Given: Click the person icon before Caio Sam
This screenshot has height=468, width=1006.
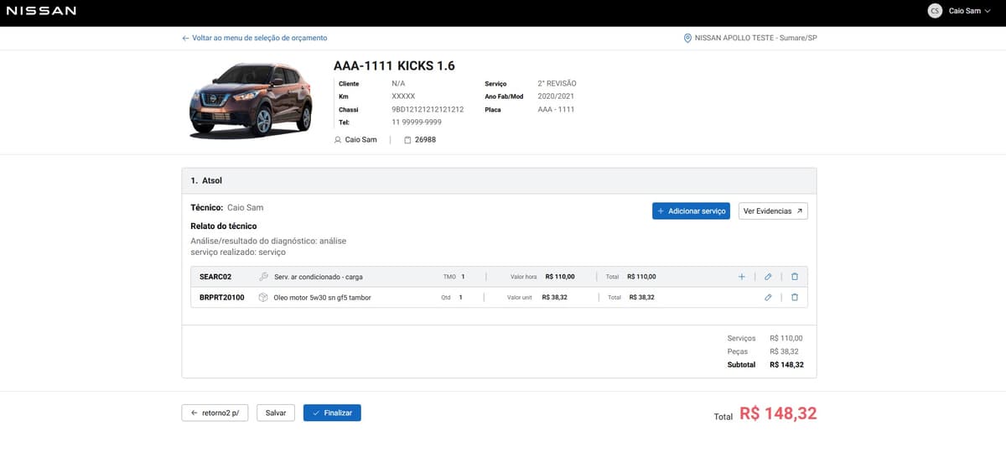Looking at the screenshot, I should click(x=338, y=139).
